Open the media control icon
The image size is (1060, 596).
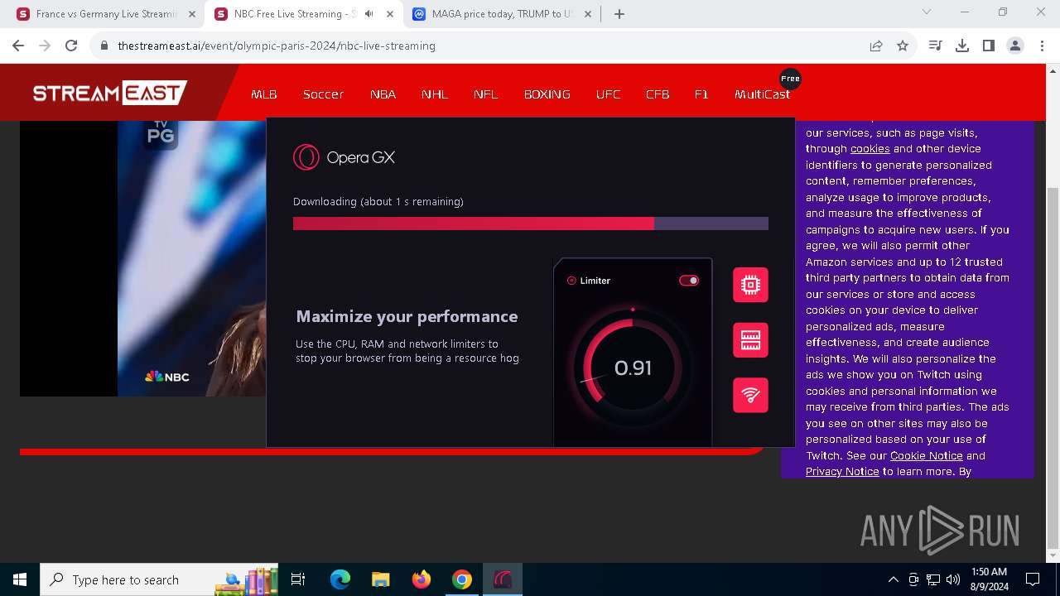pyautogui.click(x=936, y=46)
